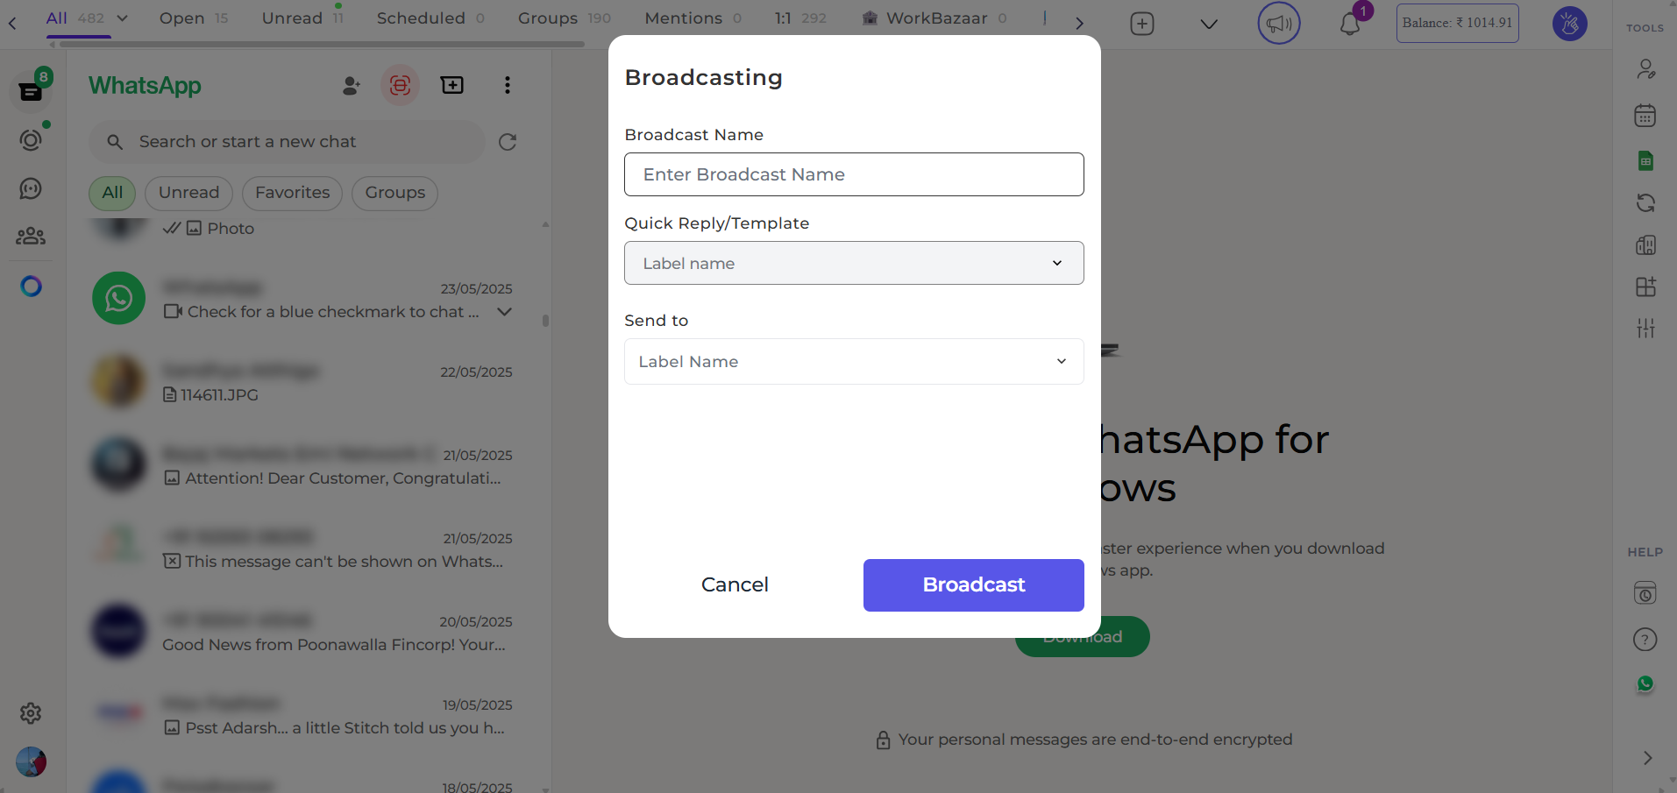The height and width of the screenshot is (793, 1677).
Task: Open the Quick Reply/Template dropdown
Action: pyautogui.click(x=852, y=263)
